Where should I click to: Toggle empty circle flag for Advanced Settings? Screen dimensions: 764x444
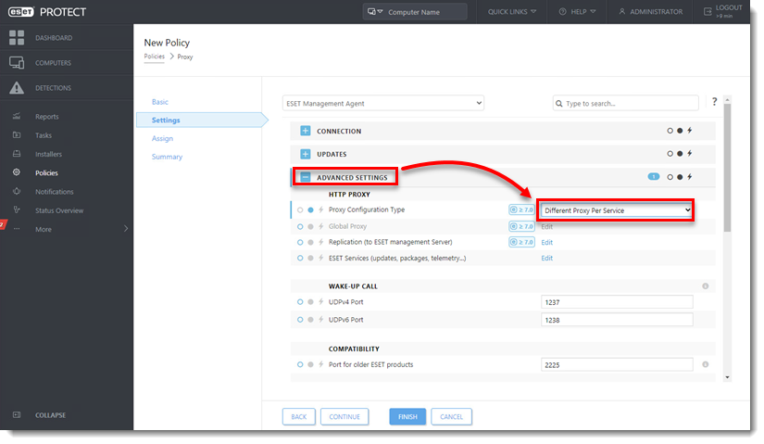670,177
